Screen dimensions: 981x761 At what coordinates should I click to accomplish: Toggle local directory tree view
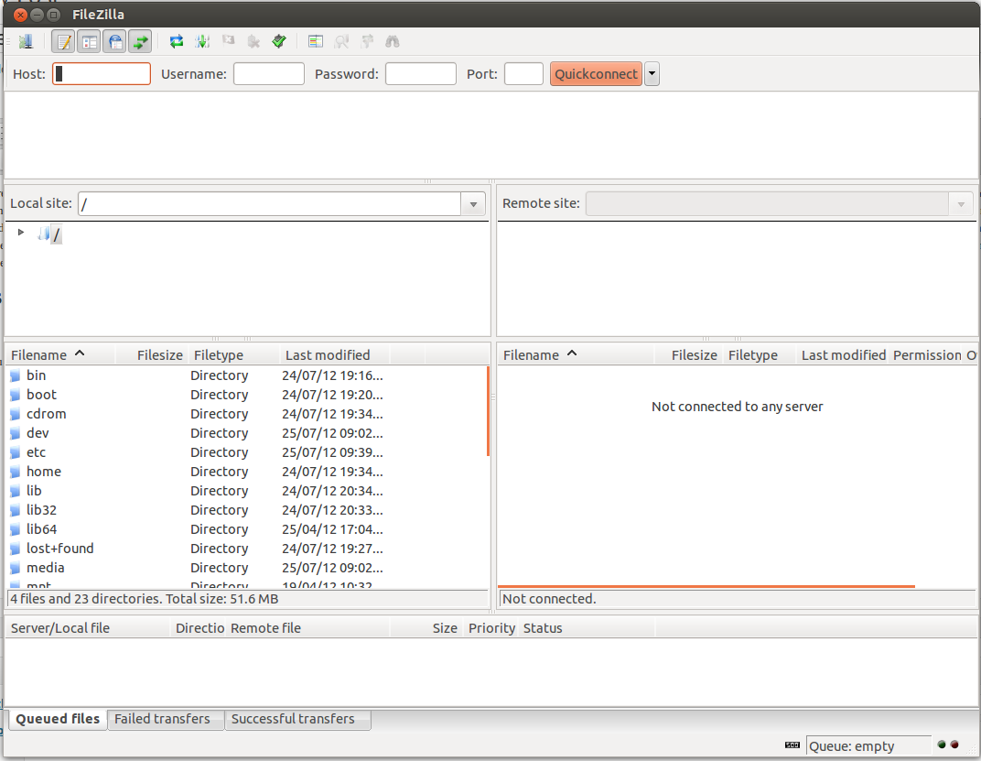click(89, 41)
